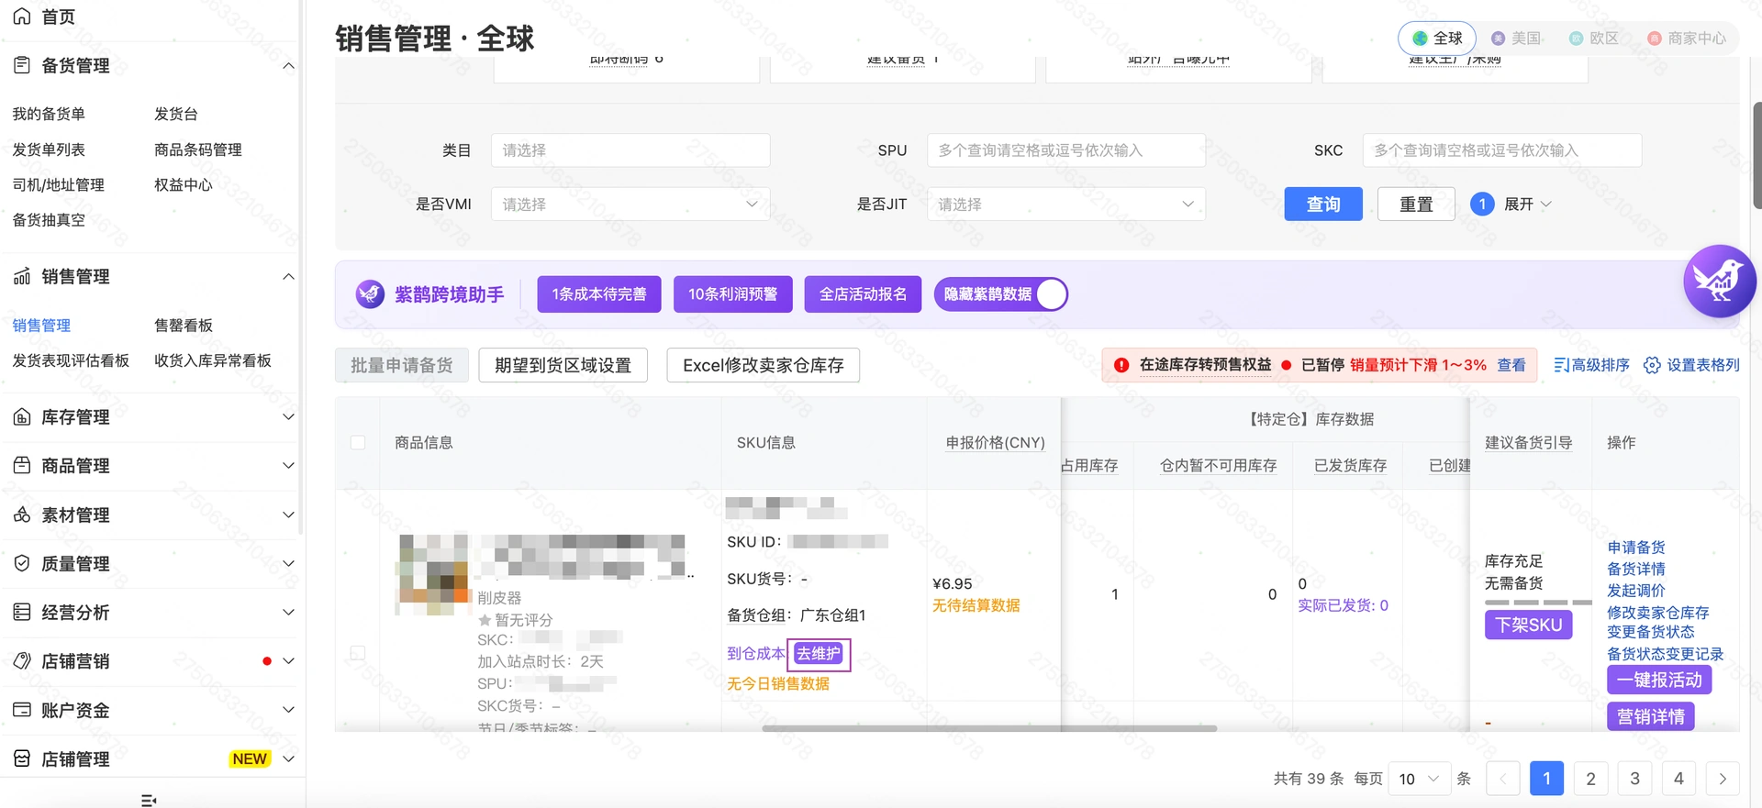
Task: Click the 店铺管理 store icon
Action: point(22,758)
